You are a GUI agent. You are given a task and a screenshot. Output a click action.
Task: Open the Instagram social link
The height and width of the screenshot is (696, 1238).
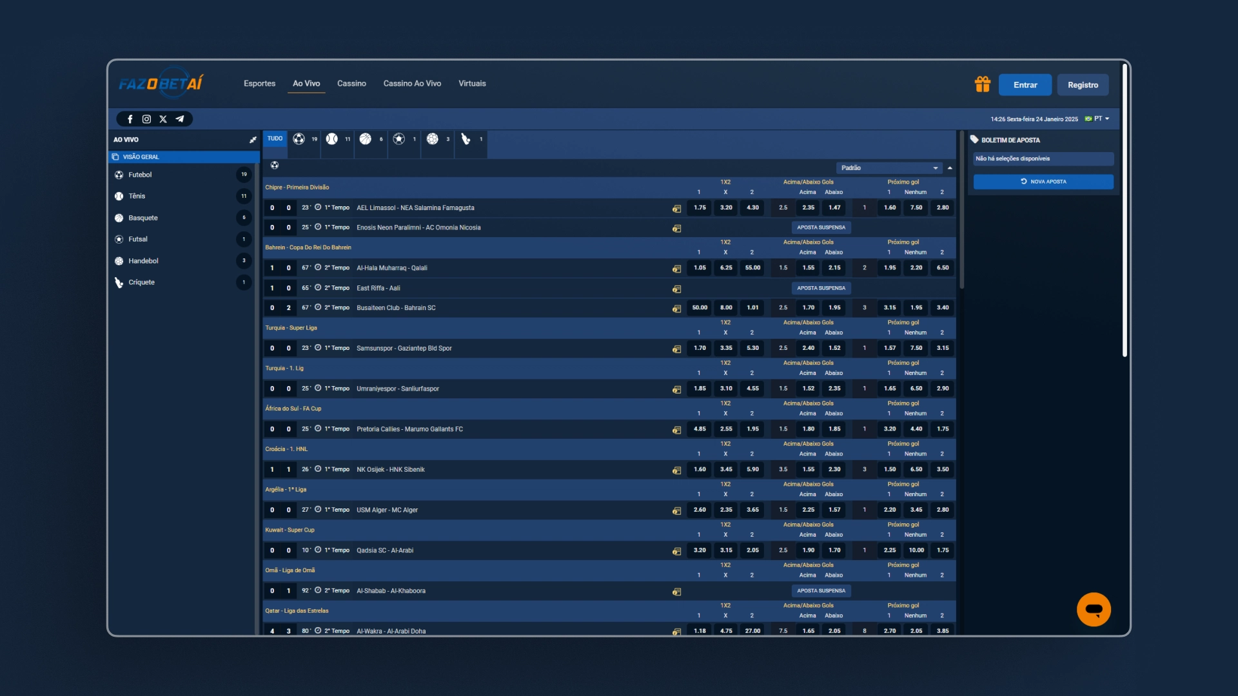[146, 119]
